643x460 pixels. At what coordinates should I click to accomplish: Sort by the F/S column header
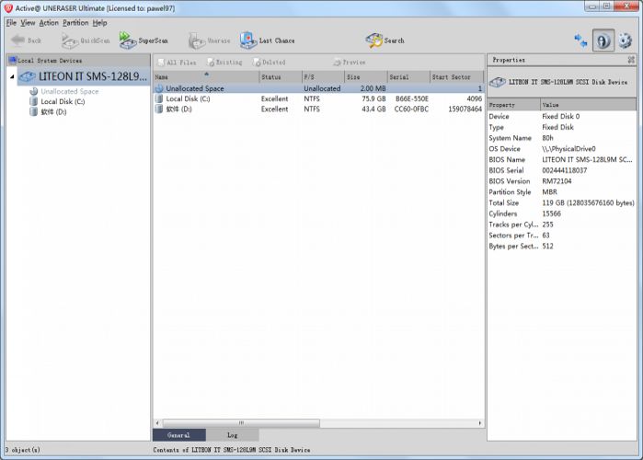(x=323, y=77)
